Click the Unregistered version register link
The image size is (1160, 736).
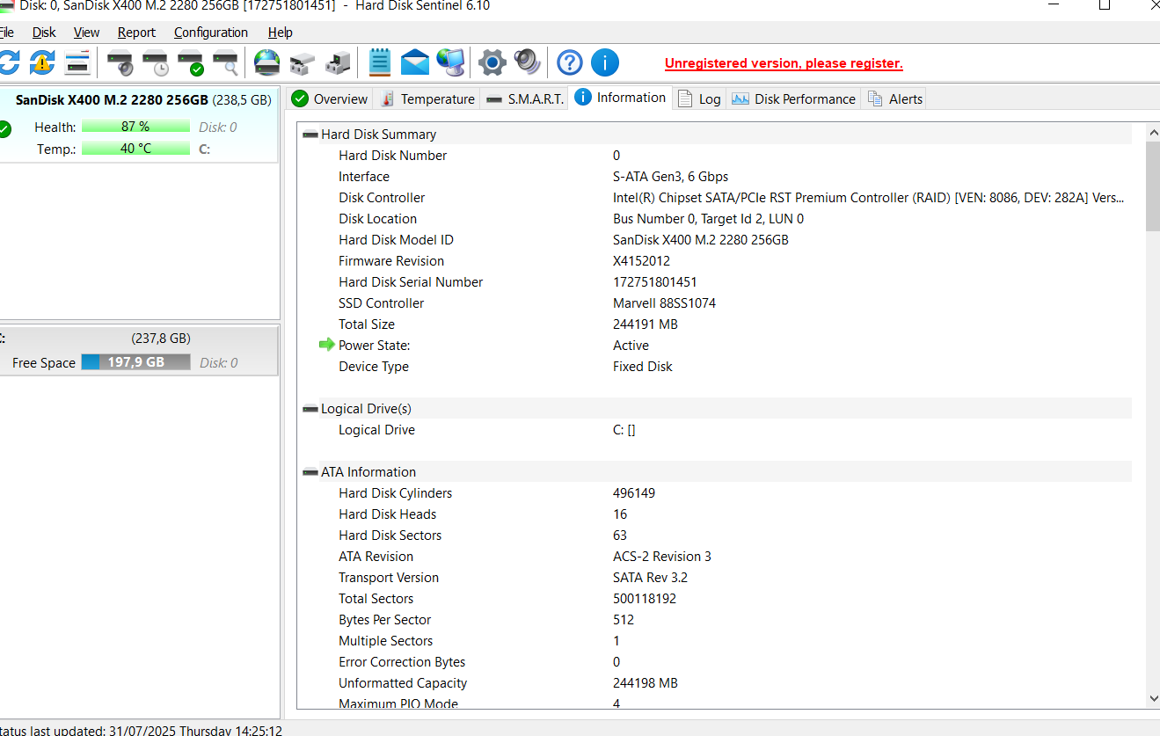784,63
